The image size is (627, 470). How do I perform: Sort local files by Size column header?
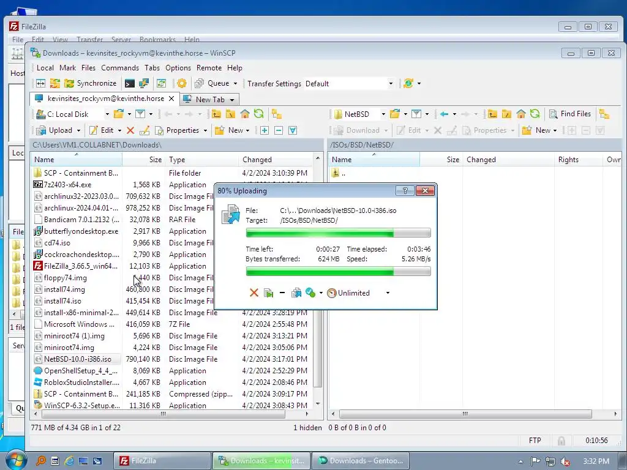click(143, 160)
